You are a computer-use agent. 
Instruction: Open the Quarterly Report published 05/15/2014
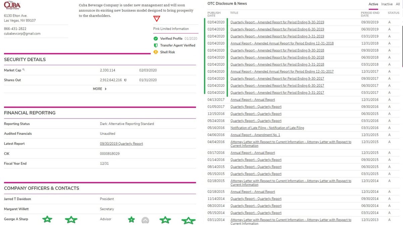256,213
